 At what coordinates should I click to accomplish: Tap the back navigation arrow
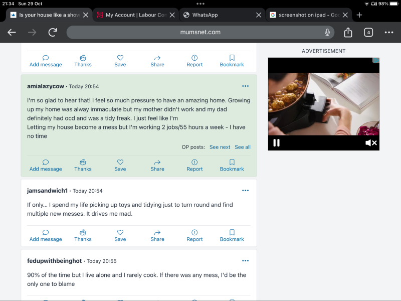tap(12, 33)
